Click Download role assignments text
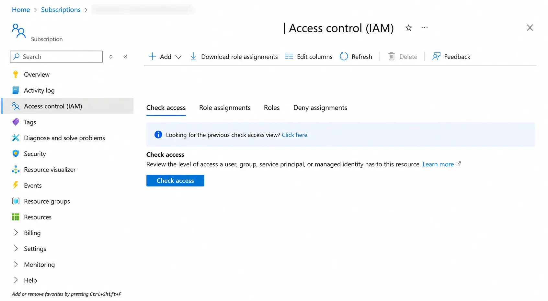548x301 pixels. 239,57
